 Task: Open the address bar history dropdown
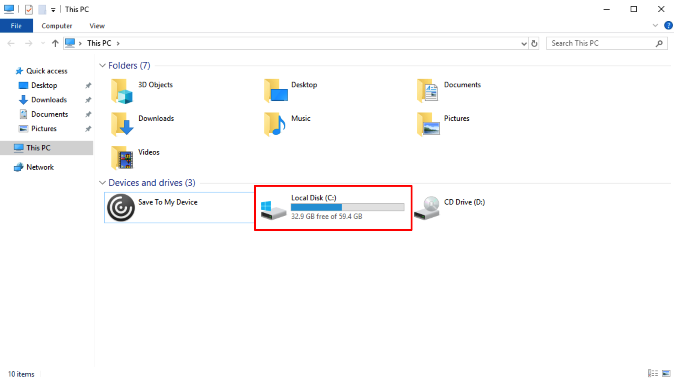click(524, 44)
